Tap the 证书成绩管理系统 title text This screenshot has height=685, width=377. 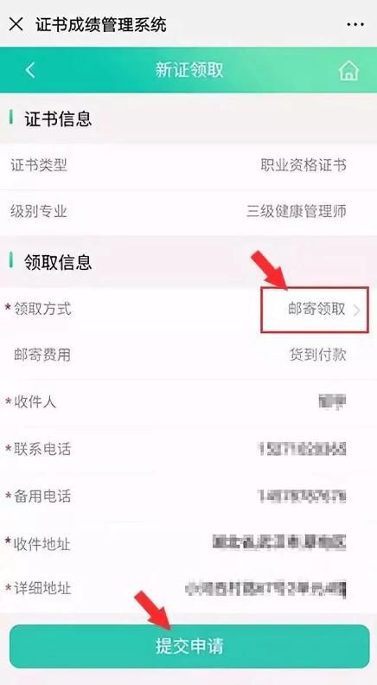101,24
